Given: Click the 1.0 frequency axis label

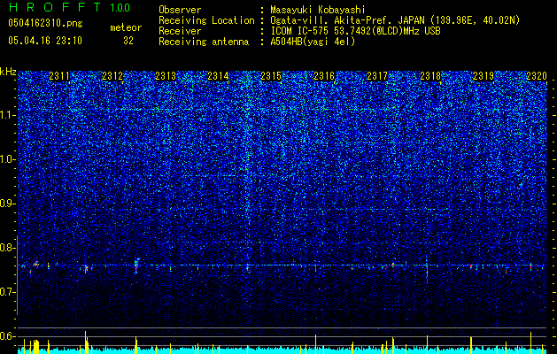Looking at the screenshot, I should [x=7, y=159].
